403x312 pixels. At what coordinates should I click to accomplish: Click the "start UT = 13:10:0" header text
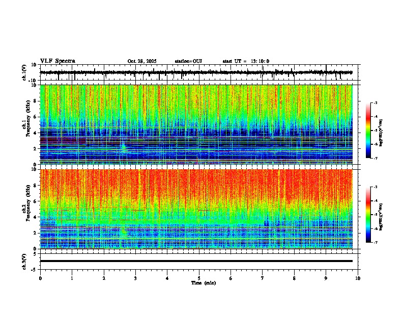(246, 61)
